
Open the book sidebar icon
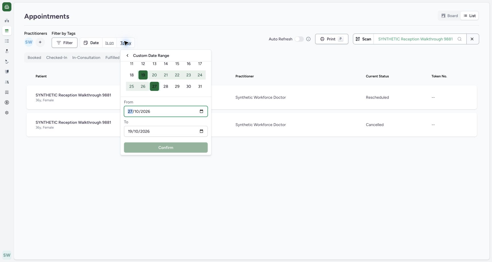pos(7,72)
